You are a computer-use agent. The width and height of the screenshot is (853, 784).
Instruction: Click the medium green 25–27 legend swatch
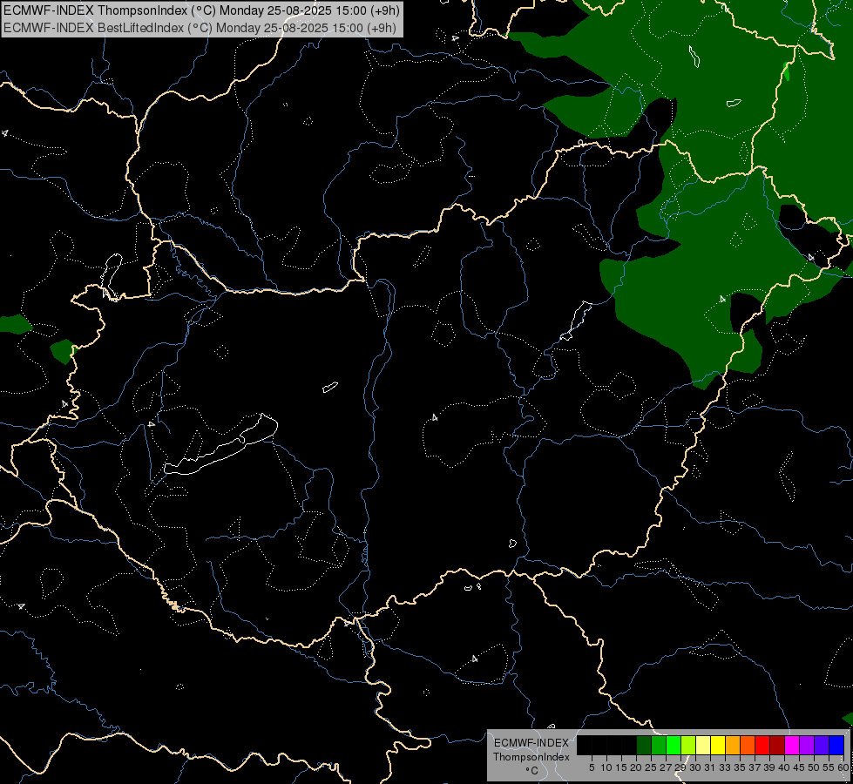[x=659, y=745]
